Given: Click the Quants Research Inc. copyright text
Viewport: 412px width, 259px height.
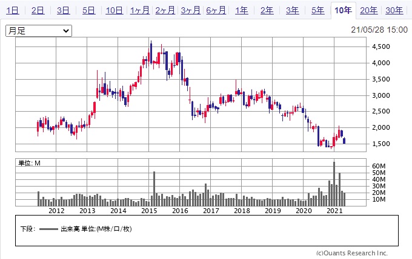Looking at the screenshot, I should click(x=352, y=253).
